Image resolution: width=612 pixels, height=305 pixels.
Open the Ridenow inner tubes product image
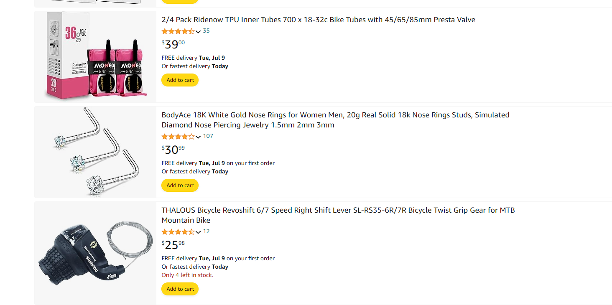(x=95, y=56)
